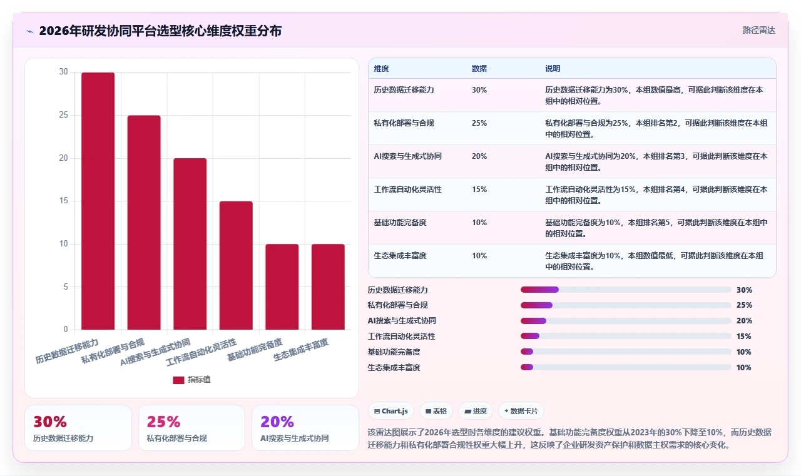This screenshot has height=476, width=801.
Task: Click the 私有化部署与合规 progress bar
Action: coord(626,305)
